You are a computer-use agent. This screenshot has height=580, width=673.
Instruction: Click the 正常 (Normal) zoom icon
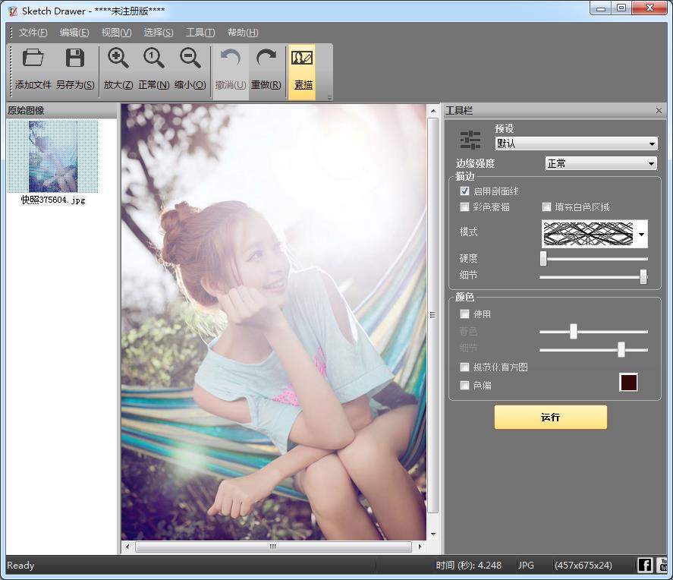click(153, 58)
